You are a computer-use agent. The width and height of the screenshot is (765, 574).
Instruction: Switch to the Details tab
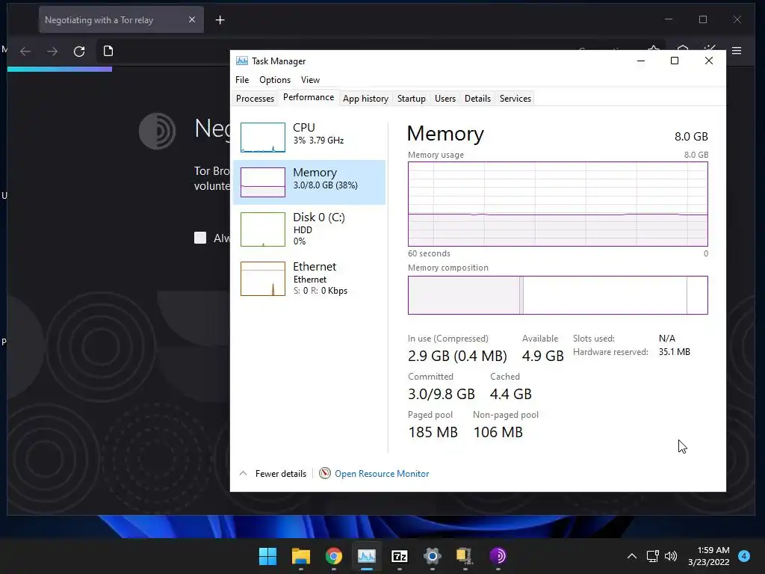(x=477, y=98)
